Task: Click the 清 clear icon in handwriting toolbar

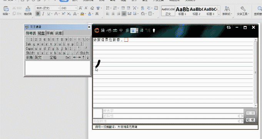Action: (103, 30)
